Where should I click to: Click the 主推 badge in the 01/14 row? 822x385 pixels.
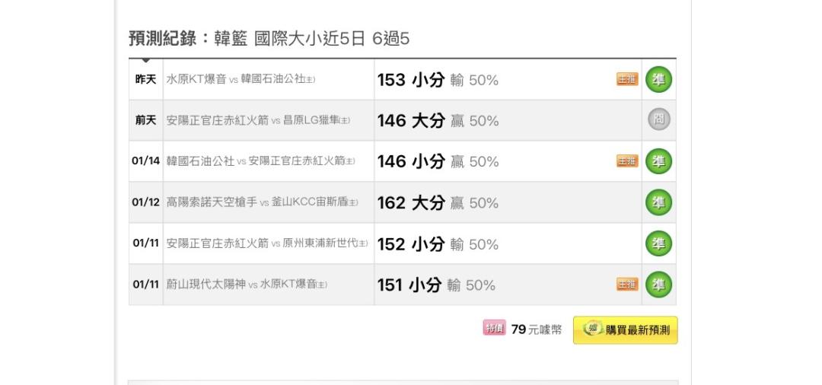[x=627, y=161]
